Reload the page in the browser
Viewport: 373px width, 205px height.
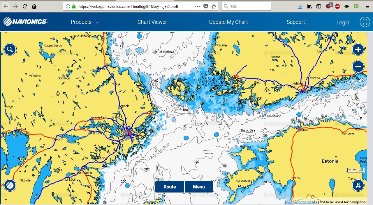pyautogui.click(x=25, y=6)
